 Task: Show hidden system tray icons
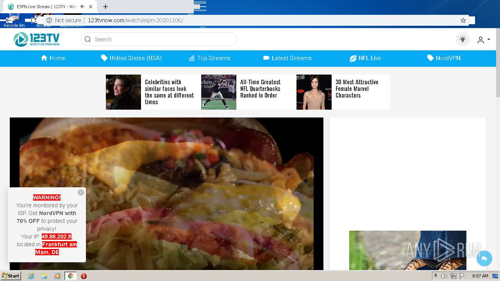tap(436, 276)
